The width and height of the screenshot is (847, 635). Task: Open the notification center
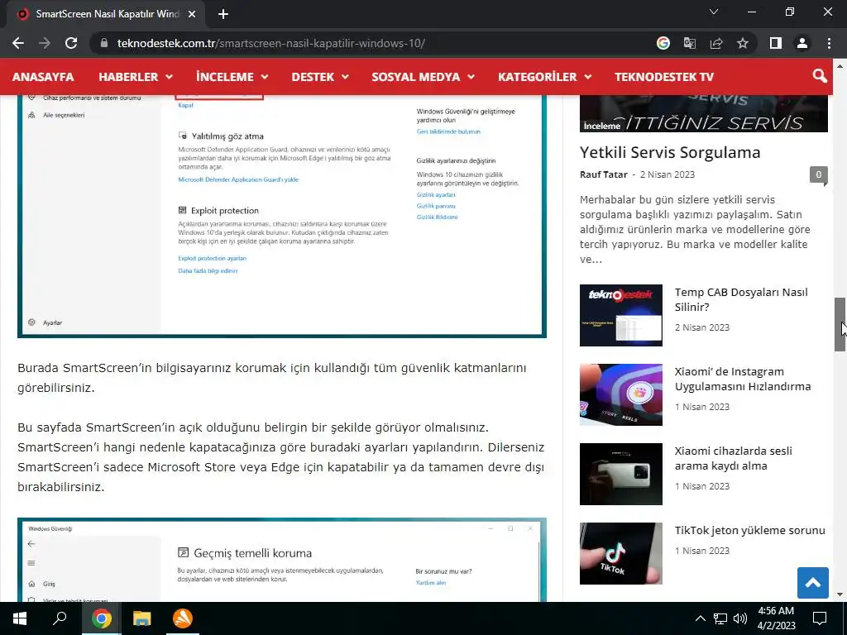click(820, 618)
